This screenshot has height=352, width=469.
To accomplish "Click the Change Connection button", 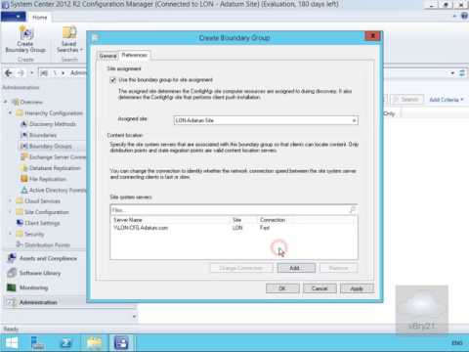I will tap(241, 268).
